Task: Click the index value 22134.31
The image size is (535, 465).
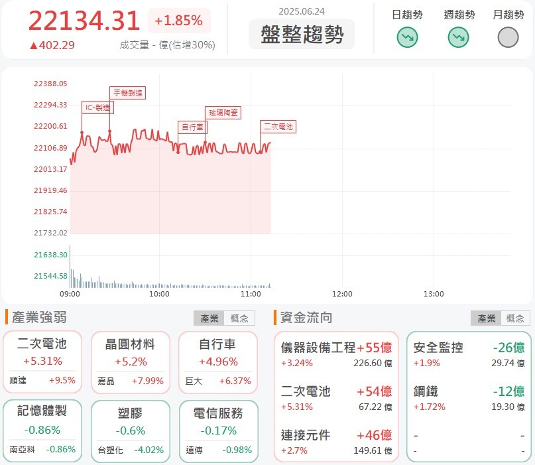Action: click(x=84, y=21)
